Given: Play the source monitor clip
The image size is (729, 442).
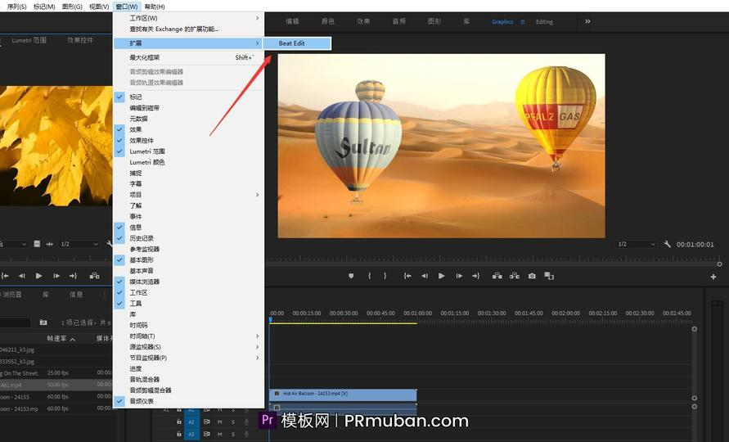Looking at the screenshot, I should click(38, 276).
